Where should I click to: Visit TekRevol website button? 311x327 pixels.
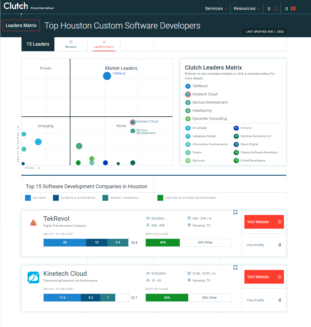[x=264, y=222]
